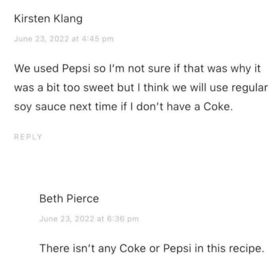Click the word "think" in Kirsten's comment
The height and width of the screenshot is (262, 274).
156,87
